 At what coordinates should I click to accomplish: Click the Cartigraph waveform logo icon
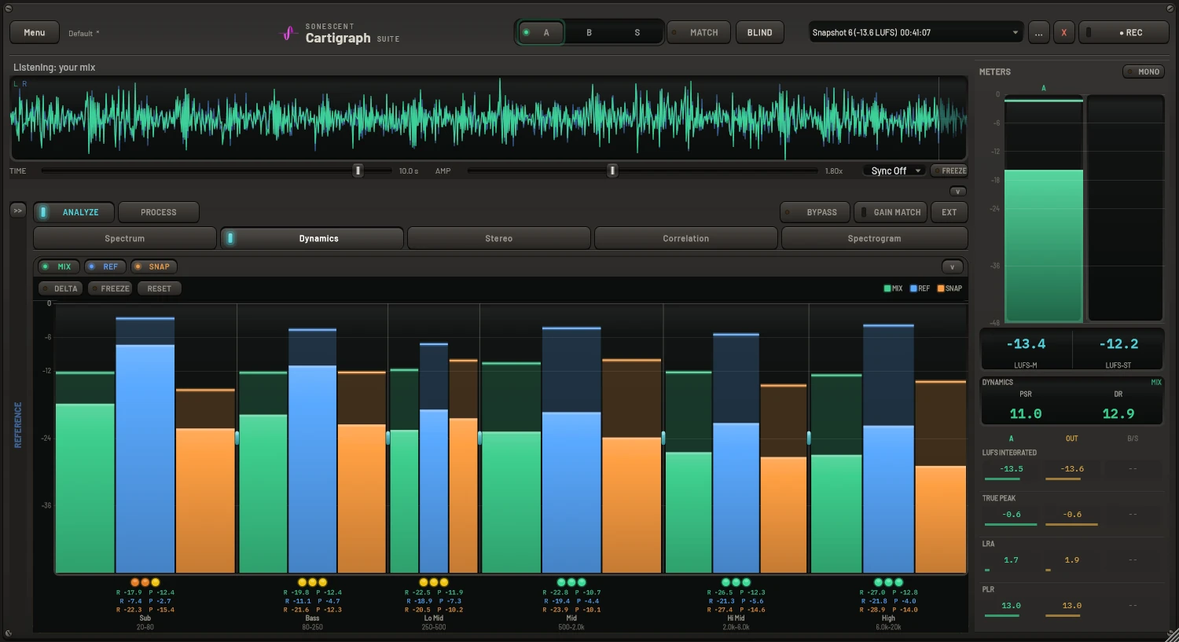click(x=288, y=34)
